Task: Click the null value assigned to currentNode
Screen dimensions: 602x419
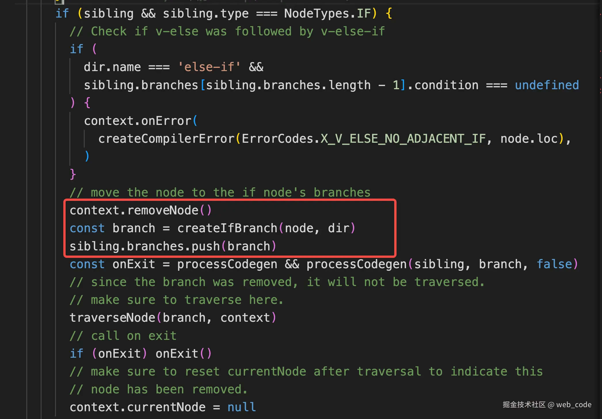Action: [x=241, y=407]
